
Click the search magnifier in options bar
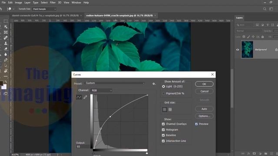(265, 9)
